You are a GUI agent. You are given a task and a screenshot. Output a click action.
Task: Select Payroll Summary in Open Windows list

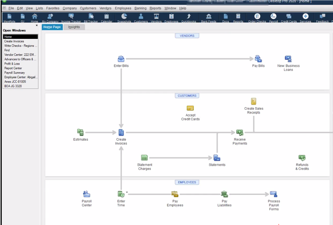click(x=15, y=73)
